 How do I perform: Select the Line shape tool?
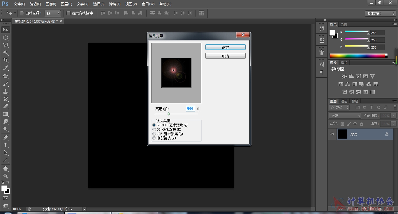6,160
